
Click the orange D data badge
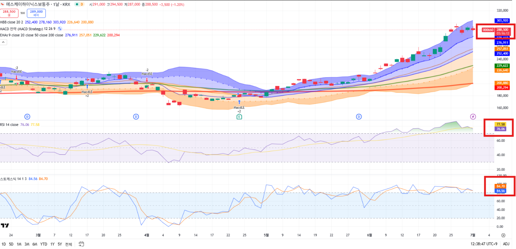82,4
